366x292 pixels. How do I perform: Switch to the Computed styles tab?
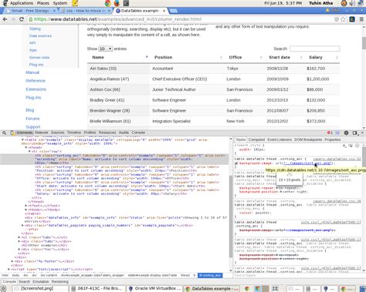point(256,139)
